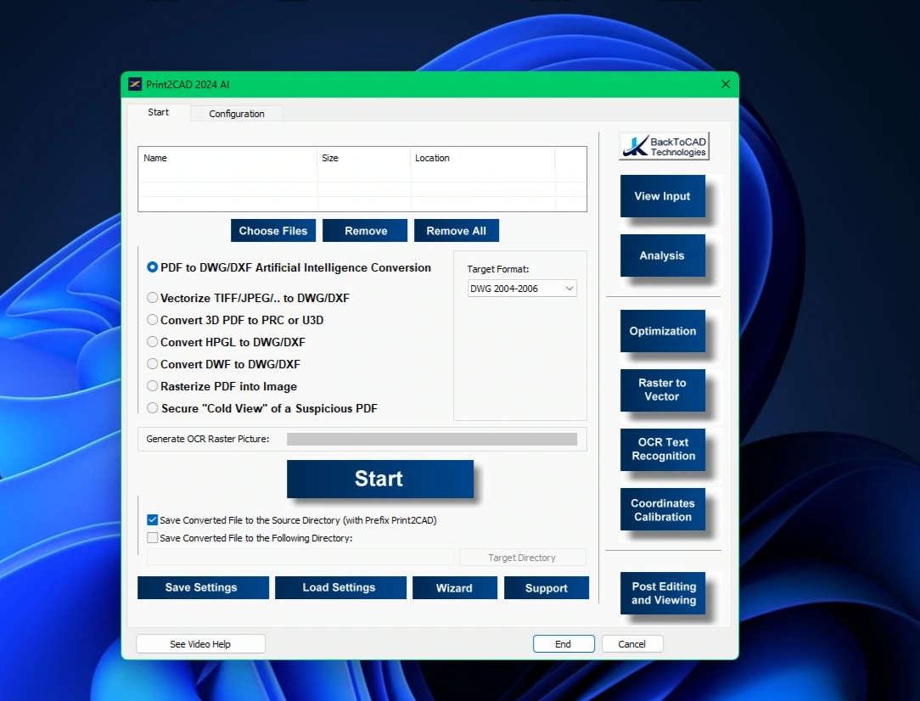Click the target directory path field
Image resolution: width=920 pixels, height=701 pixels.
click(x=300, y=558)
